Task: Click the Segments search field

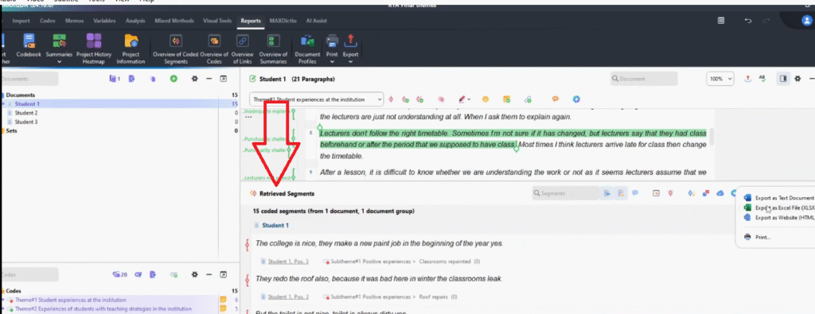Action: tap(566, 193)
